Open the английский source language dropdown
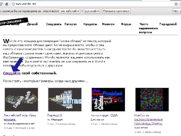Screen dimensions: 181x136 pyautogui.click(x=70, y=11)
